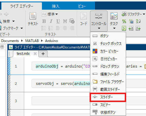Align text left
Screen dimensions: 146x116
(58, 28)
